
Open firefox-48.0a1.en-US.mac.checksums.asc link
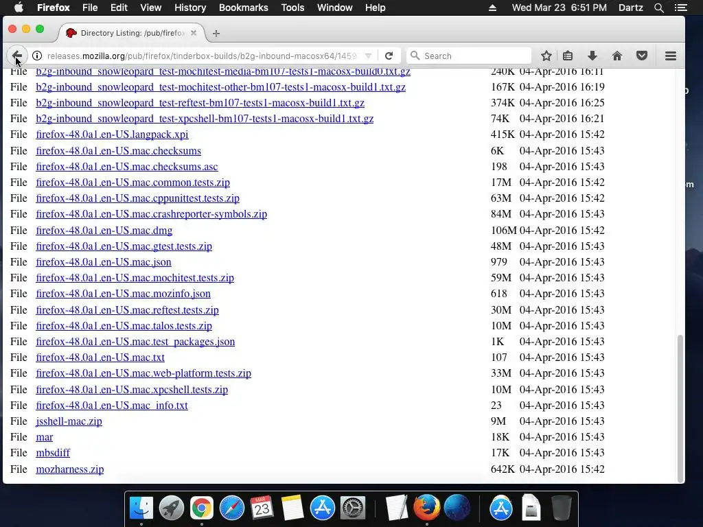[127, 167]
